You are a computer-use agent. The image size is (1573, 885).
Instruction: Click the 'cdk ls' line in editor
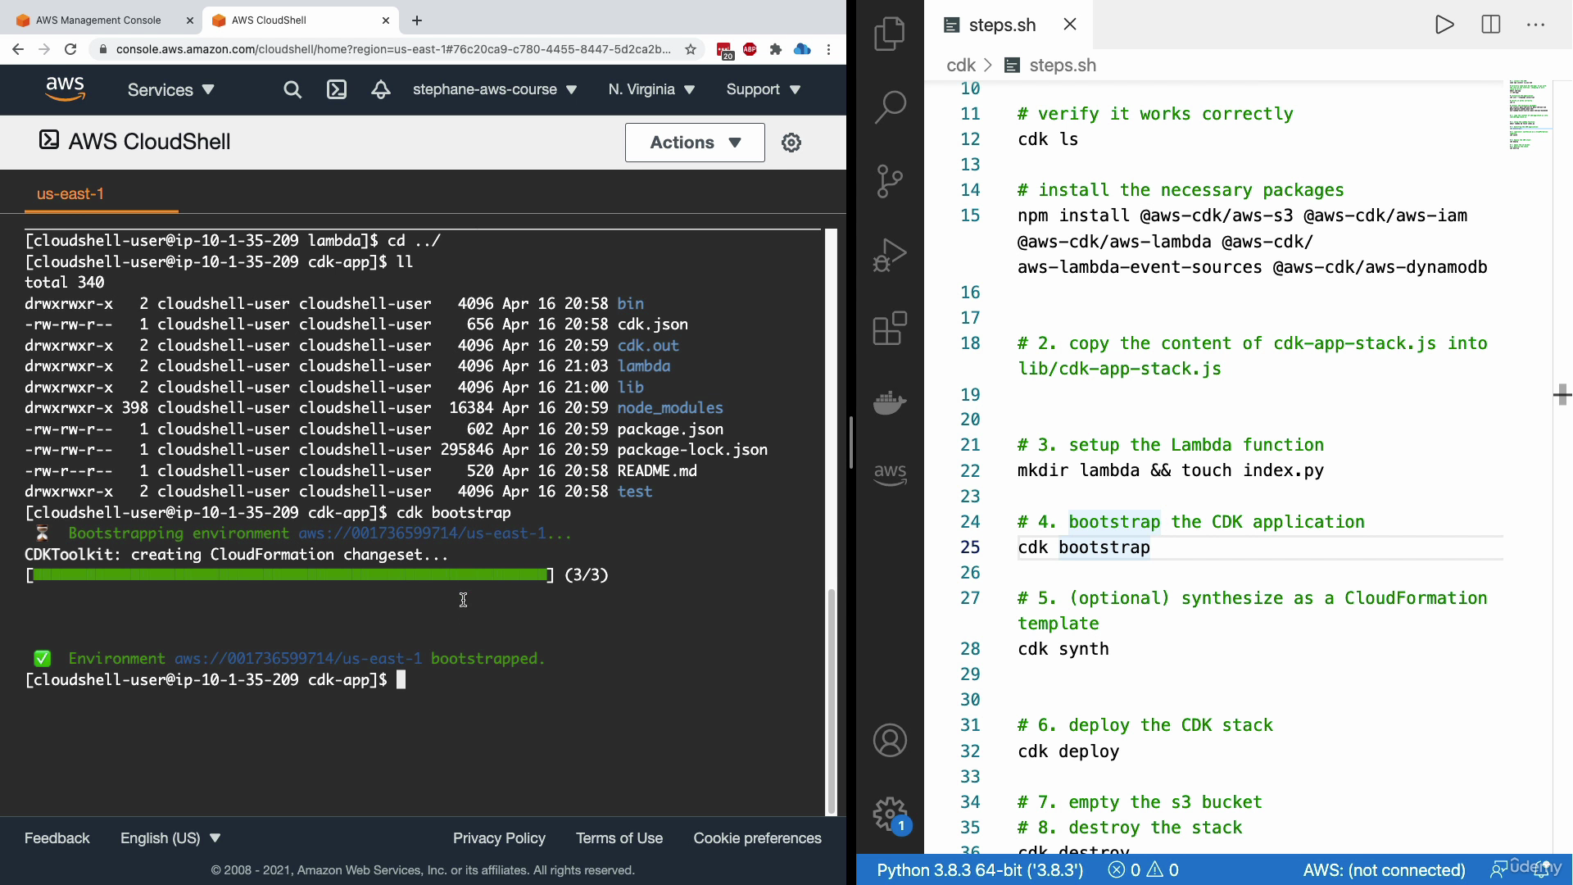pos(1048,139)
